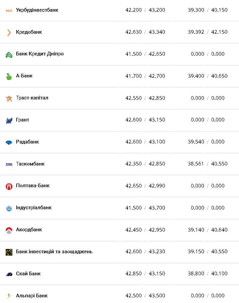
Task: Click the Укрбудінвестбанк logo icon
Action: [9, 10]
